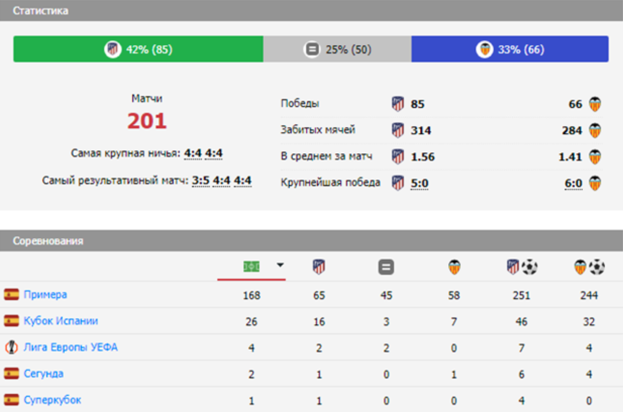
Task: Select the blue 33% (66) Valencia wins bar
Action: coord(509,50)
